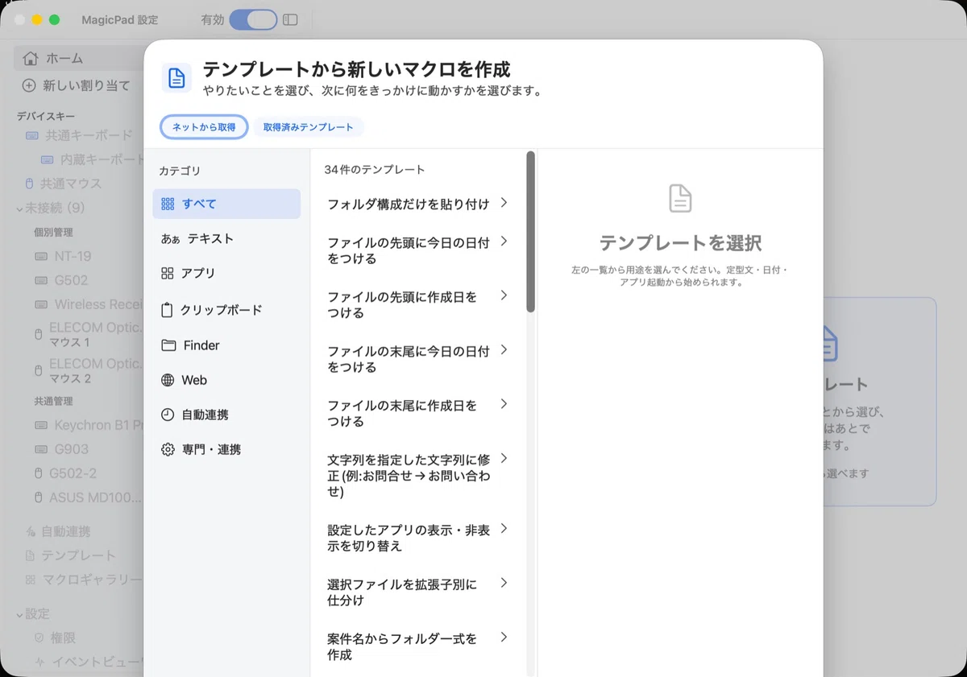Open 選択ファイルを拡張子別に仕分け template

[417, 592]
